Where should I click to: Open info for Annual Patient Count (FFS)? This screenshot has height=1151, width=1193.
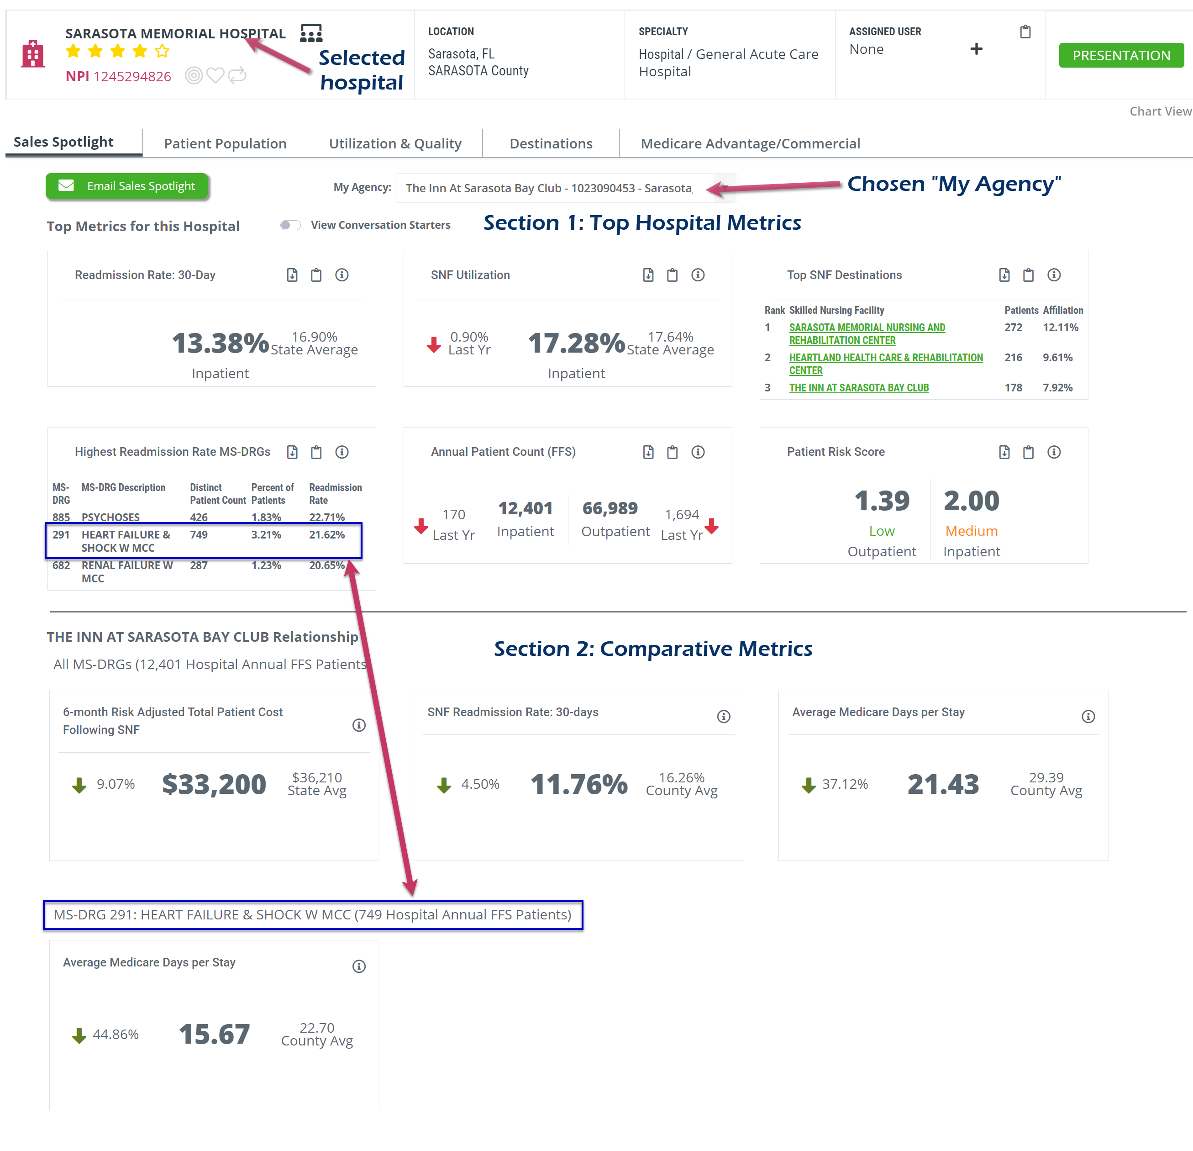coord(698,452)
